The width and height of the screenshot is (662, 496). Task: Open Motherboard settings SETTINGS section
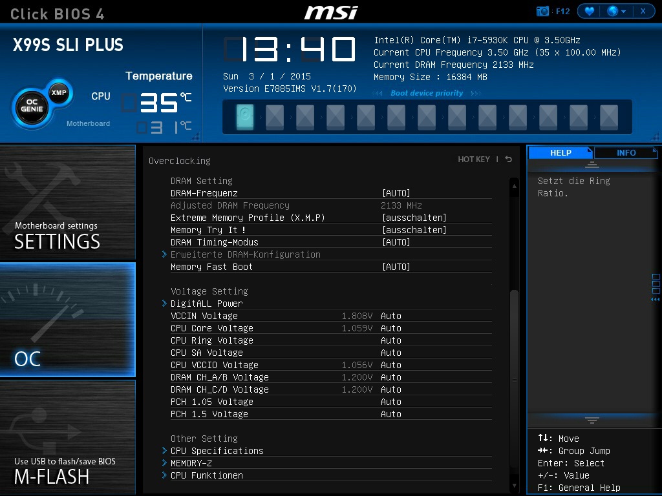tap(68, 202)
